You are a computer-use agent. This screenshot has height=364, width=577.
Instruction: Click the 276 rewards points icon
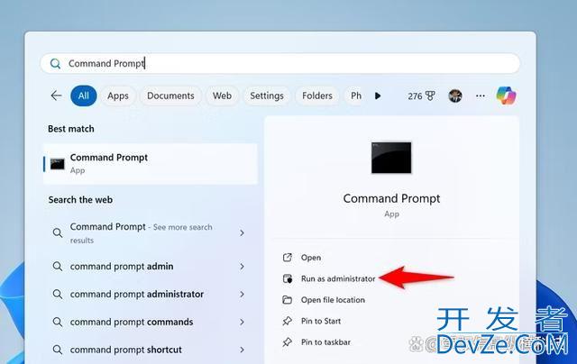click(x=421, y=96)
